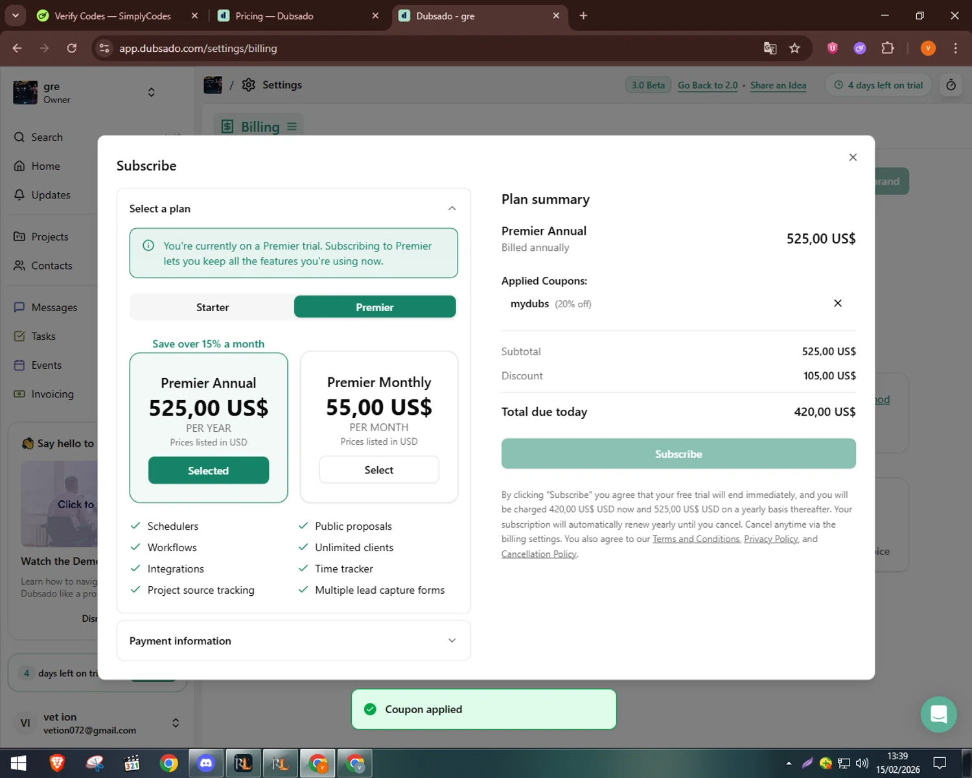Click the Settings gear icon in breadcrumb
This screenshot has height=778, width=972.
click(249, 85)
